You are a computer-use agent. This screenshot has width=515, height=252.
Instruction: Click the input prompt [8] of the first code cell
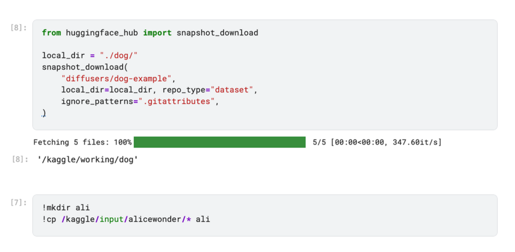19,27
